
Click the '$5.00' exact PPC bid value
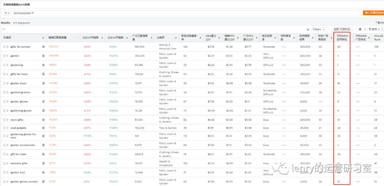click(229, 163)
